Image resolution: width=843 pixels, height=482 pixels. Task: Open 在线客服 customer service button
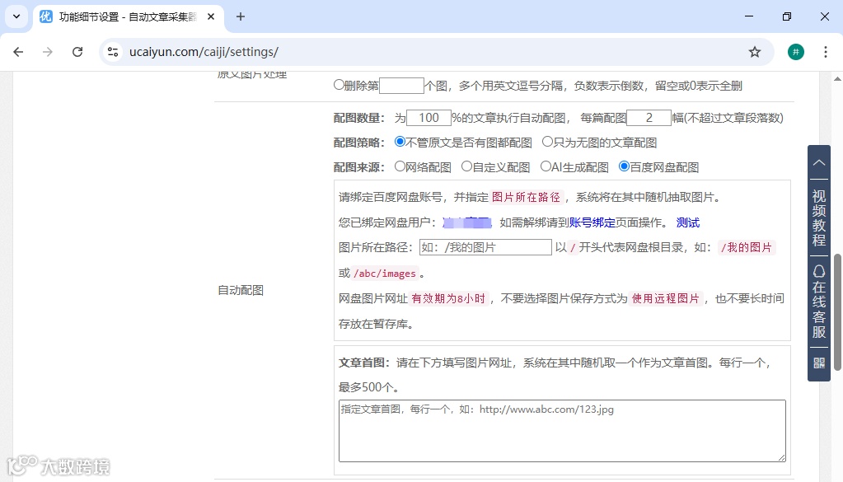[x=819, y=302]
